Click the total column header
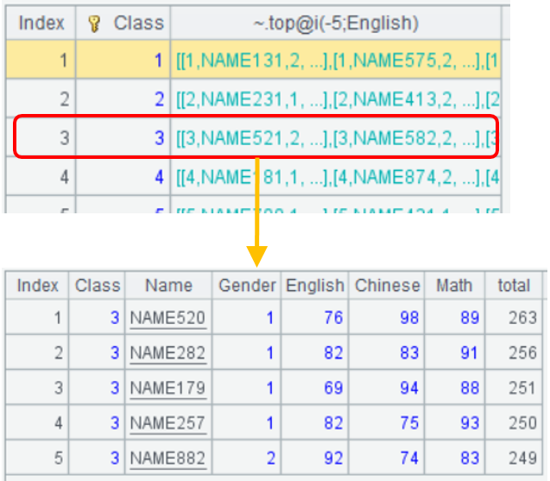This screenshot has width=550, height=481. click(x=514, y=285)
